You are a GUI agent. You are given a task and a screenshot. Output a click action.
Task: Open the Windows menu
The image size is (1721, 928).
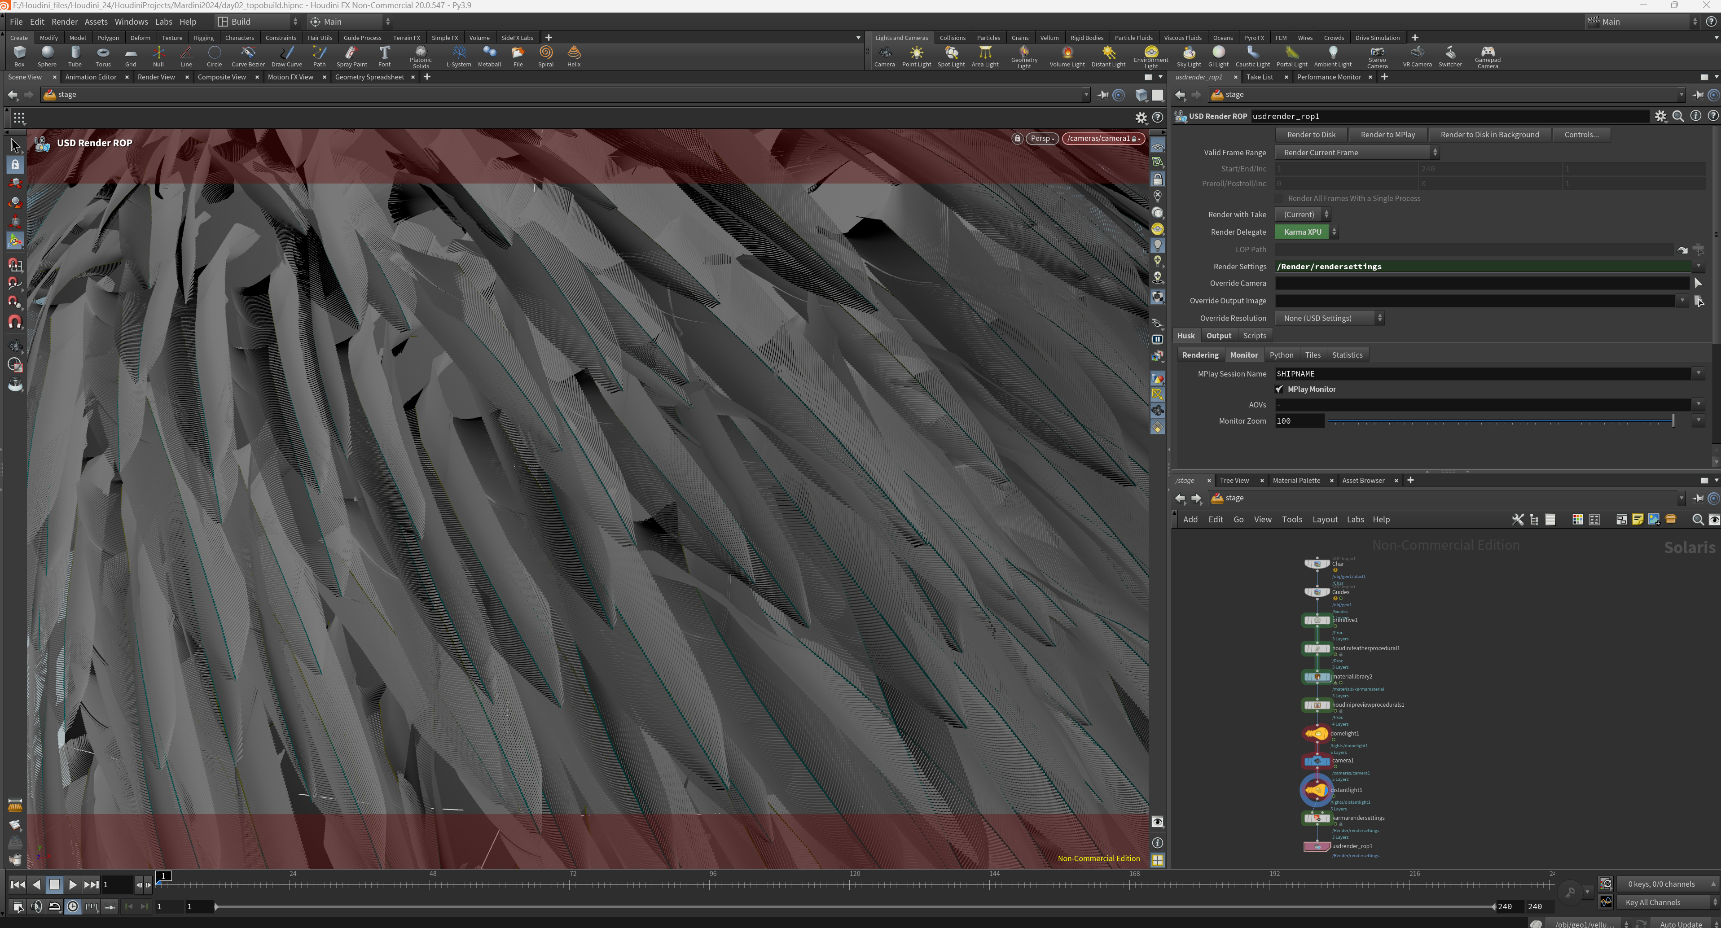click(x=131, y=22)
